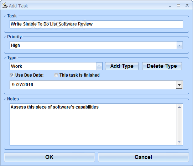The image size is (193, 166).
Task: Click the Type combo box showing Work
Action: pos(56,66)
